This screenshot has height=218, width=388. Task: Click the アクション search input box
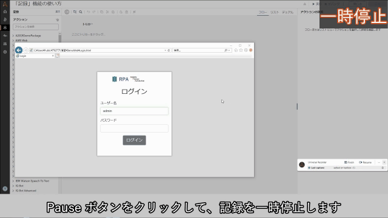36,27
